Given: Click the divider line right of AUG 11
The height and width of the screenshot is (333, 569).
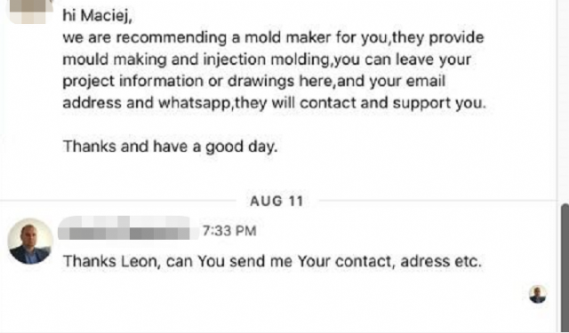Looking at the screenshot, I should (x=438, y=201).
